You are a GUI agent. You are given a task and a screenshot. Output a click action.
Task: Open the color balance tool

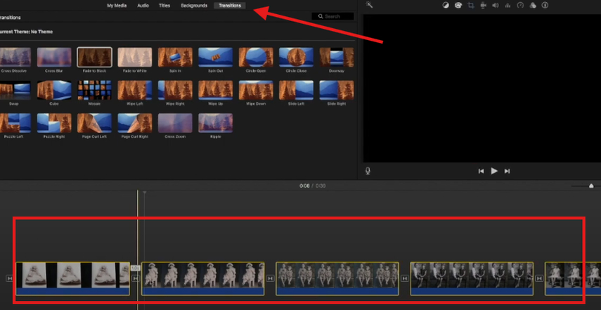click(446, 6)
